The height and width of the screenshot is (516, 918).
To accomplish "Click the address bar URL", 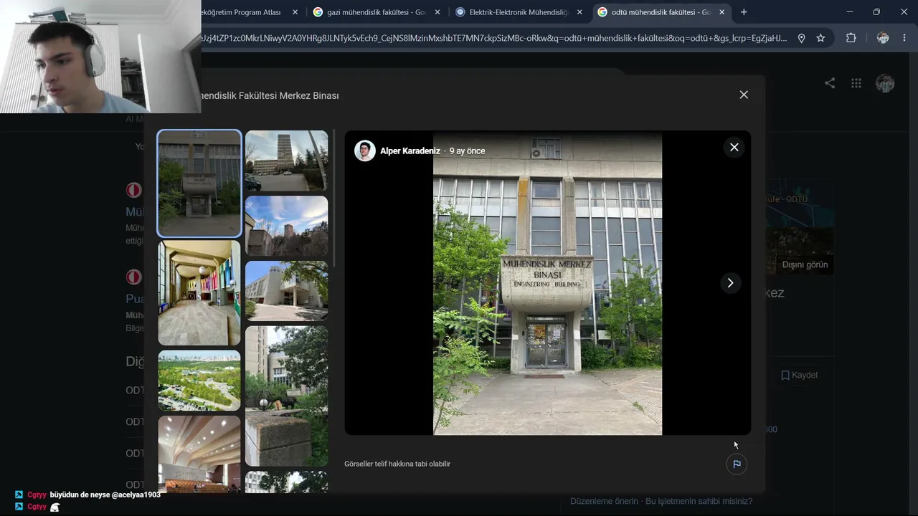I will pyautogui.click(x=494, y=38).
